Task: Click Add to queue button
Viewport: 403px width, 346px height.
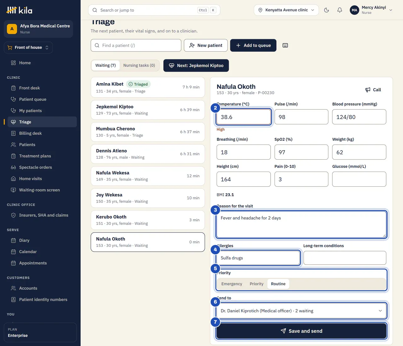Action: click(253, 45)
